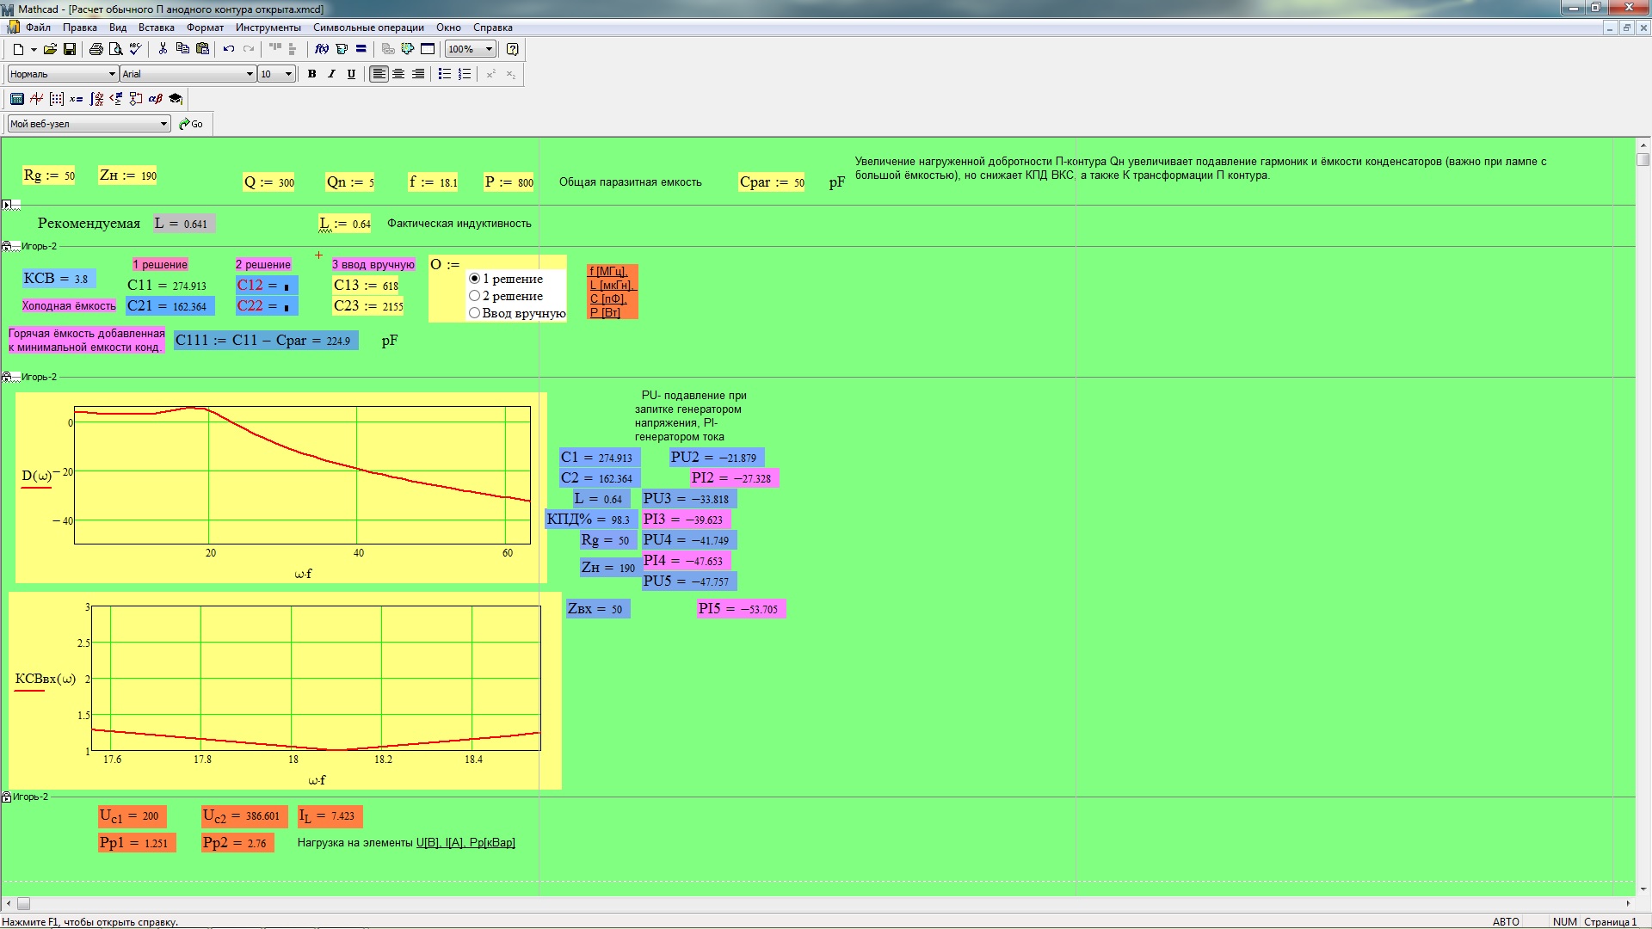Click the horizontal scrollbar thumb

24,903
